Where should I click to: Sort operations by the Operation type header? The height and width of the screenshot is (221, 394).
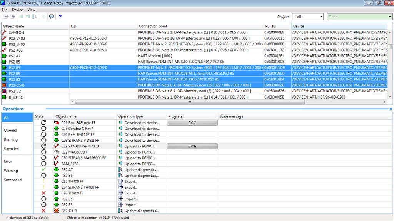(x=142, y=116)
